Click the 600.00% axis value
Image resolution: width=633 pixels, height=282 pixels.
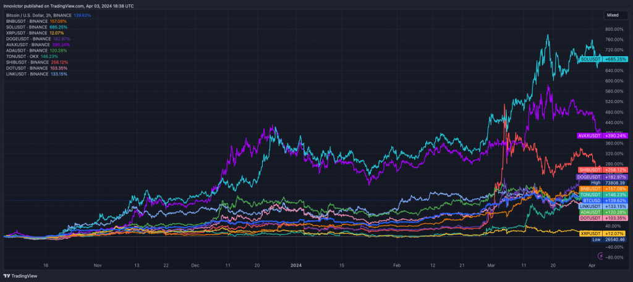click(x=616, y=81)
